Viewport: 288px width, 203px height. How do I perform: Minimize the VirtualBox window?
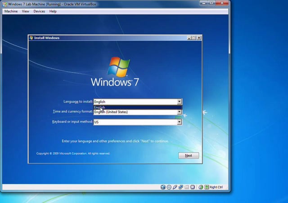coord(204,3)
